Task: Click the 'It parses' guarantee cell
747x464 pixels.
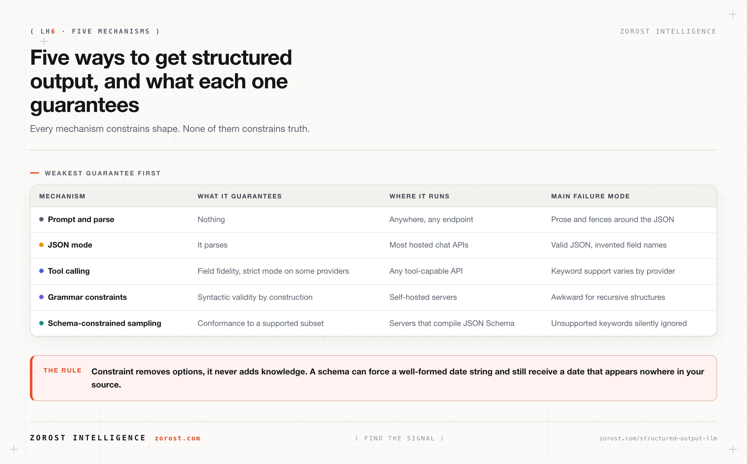Action: [x=213, y=245]
